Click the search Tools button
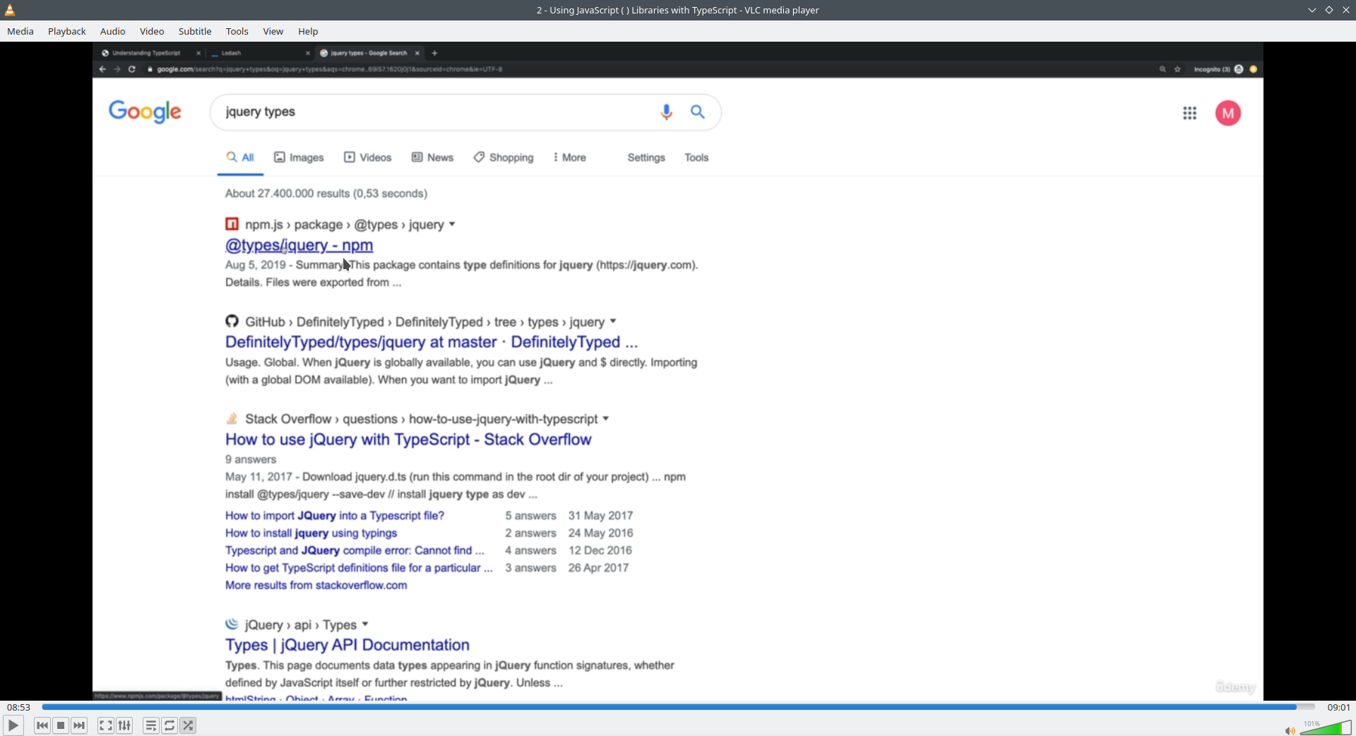1356x736 pixels. pos(696,158)
